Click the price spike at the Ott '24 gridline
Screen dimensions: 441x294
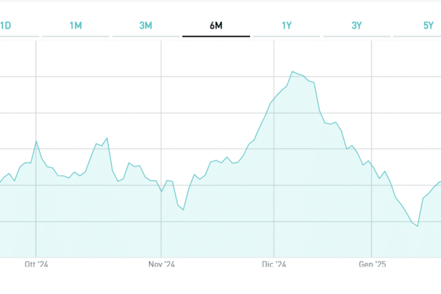point(36,141)
